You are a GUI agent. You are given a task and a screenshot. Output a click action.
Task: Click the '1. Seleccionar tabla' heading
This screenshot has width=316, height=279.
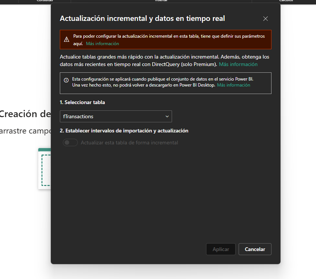82,102
